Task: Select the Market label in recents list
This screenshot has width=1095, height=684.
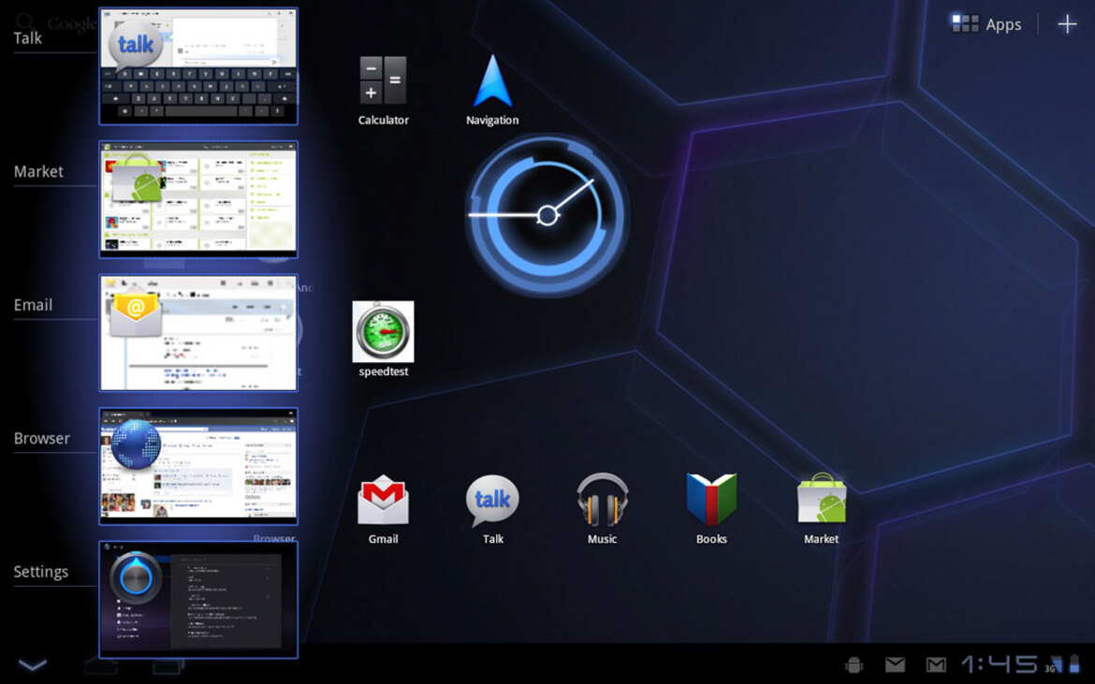Action: coord(38,171)
